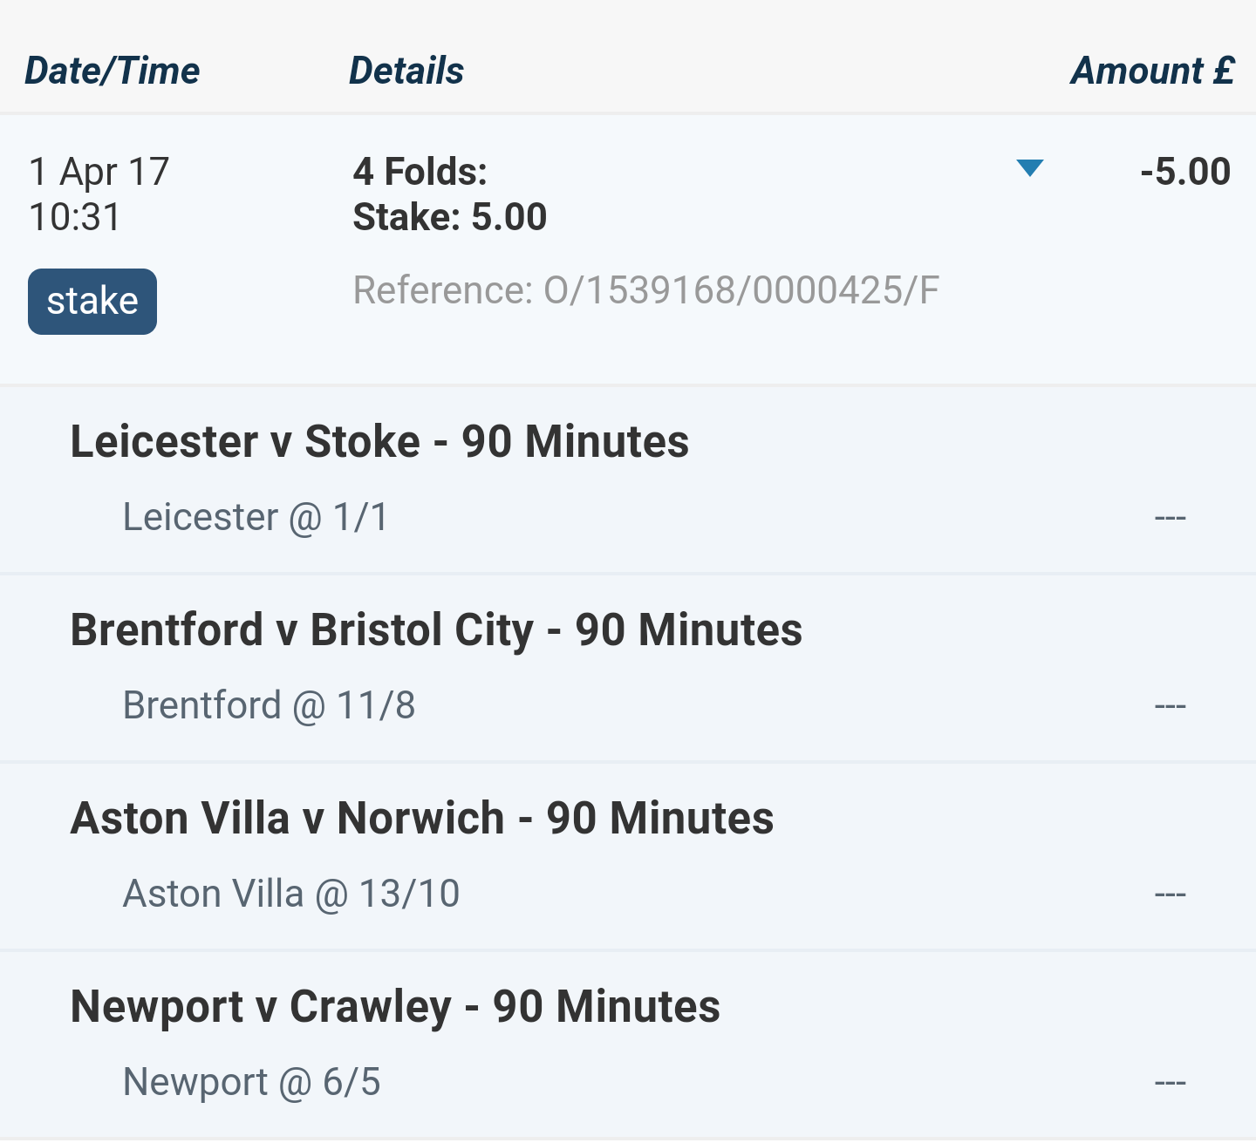Select the Leicester @ 1/1 selection
Screen dimensions: 1256x1143
(256, 517)
